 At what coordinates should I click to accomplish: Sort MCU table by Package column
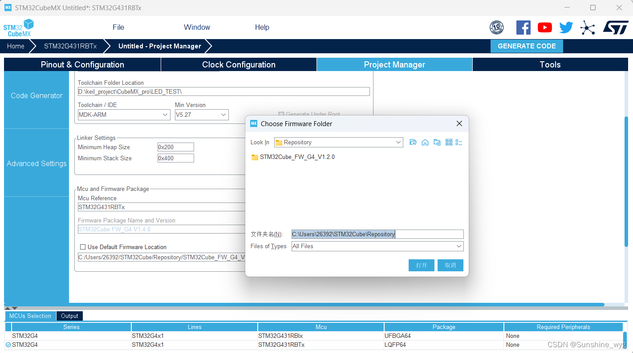point(444,327)
